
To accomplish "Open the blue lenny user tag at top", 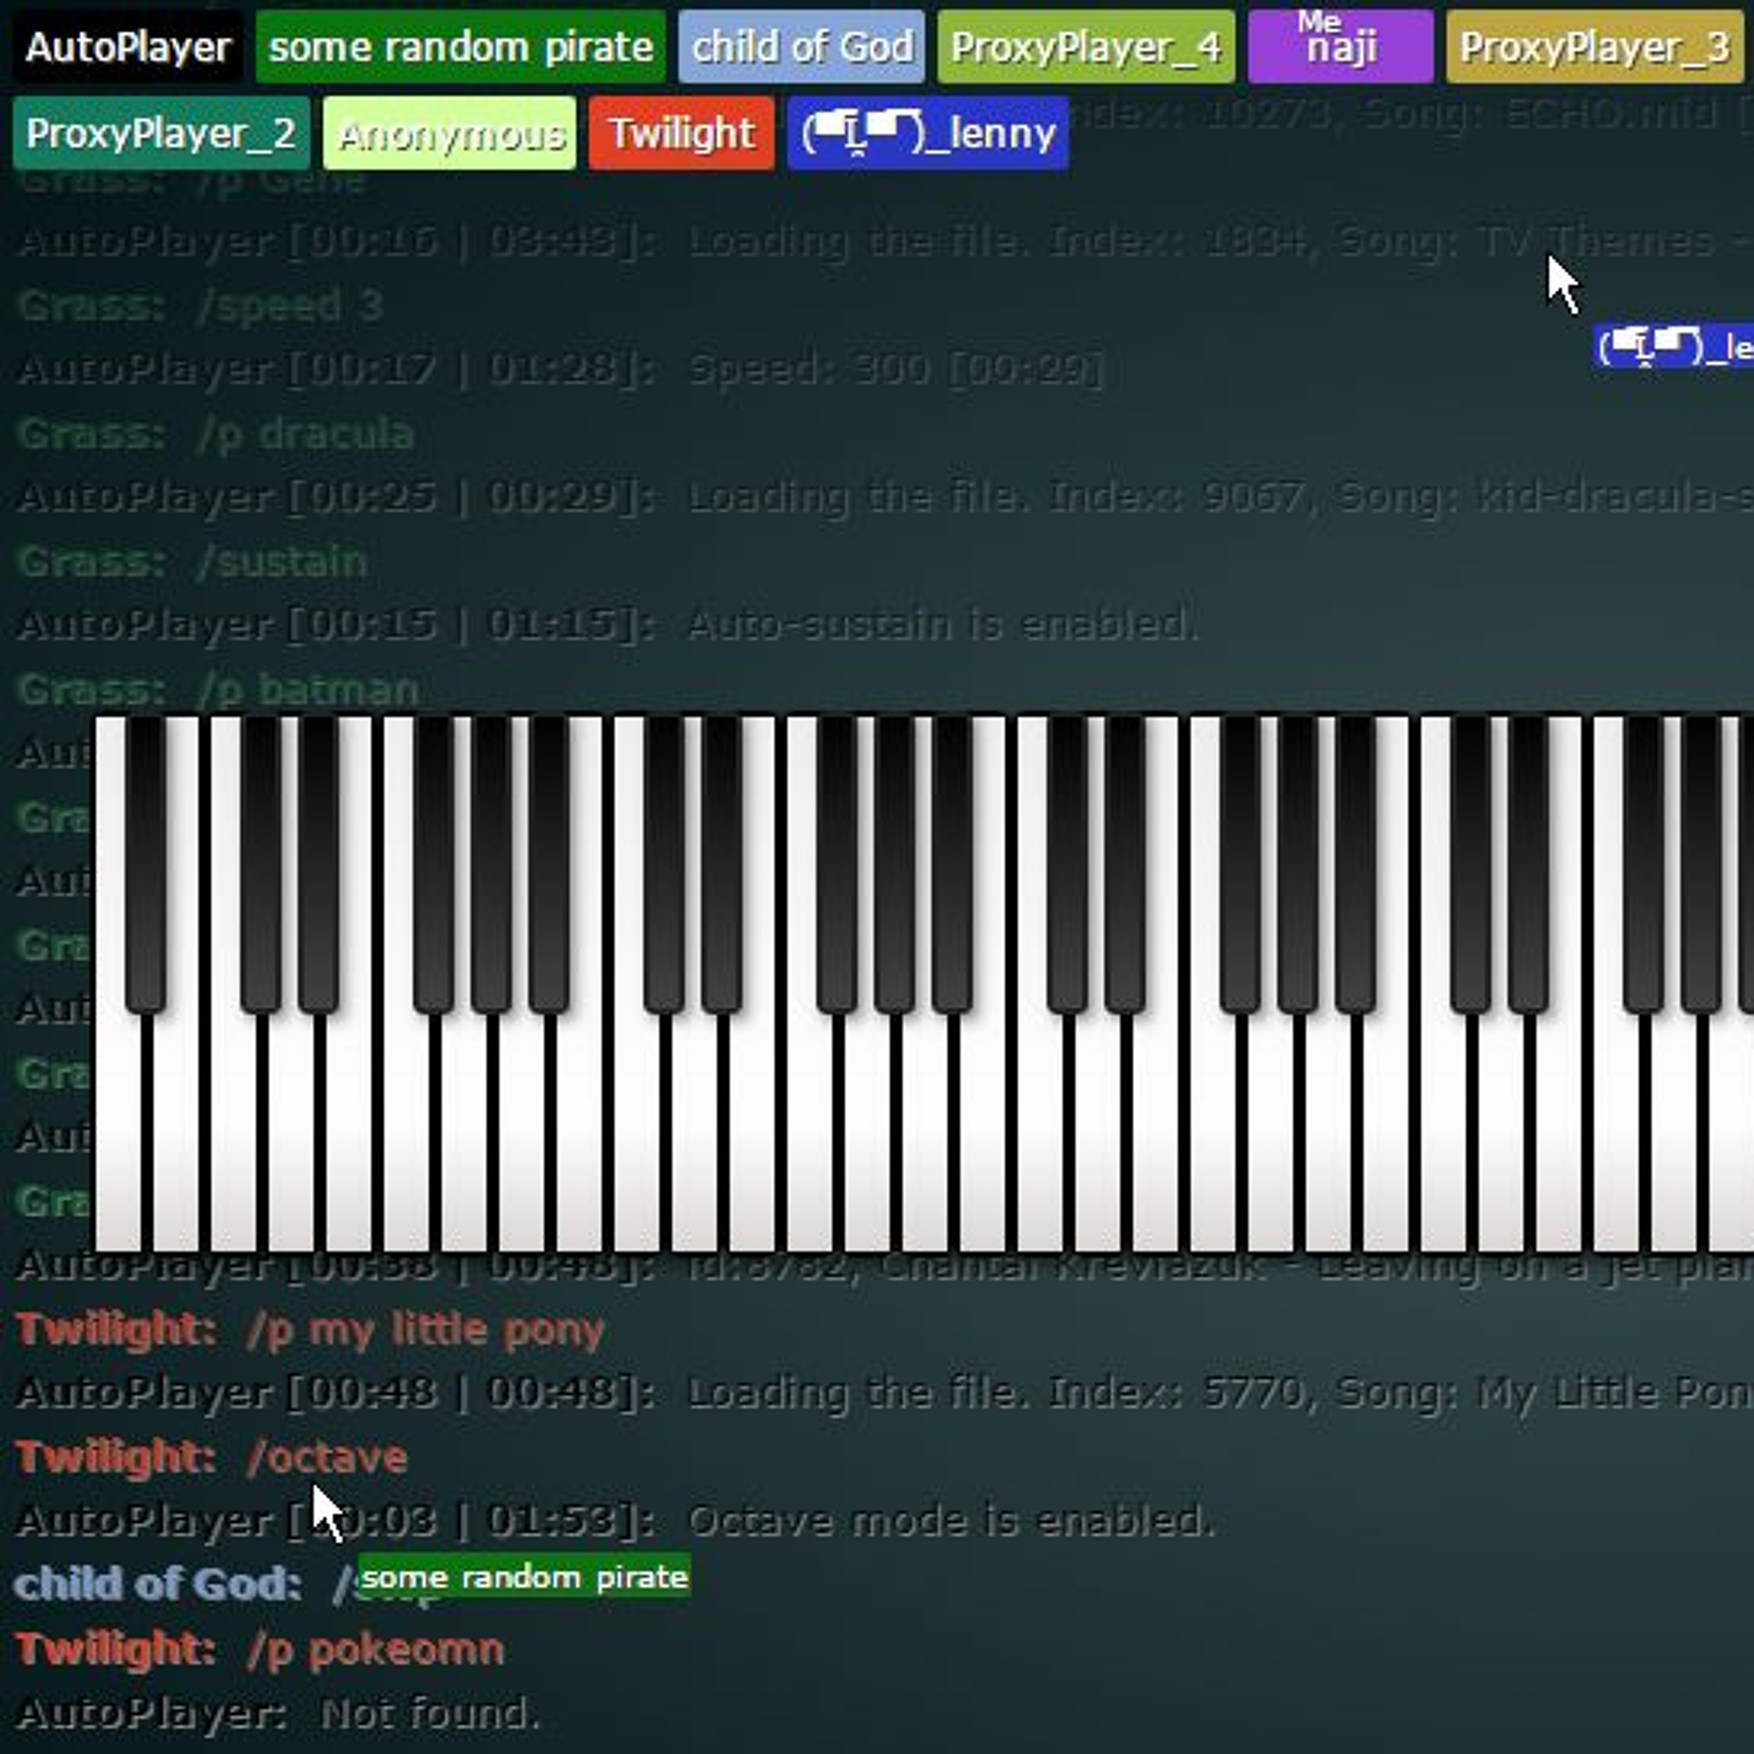I will pos(928,133).
